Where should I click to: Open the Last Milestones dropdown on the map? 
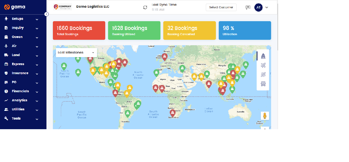(76, 52)
